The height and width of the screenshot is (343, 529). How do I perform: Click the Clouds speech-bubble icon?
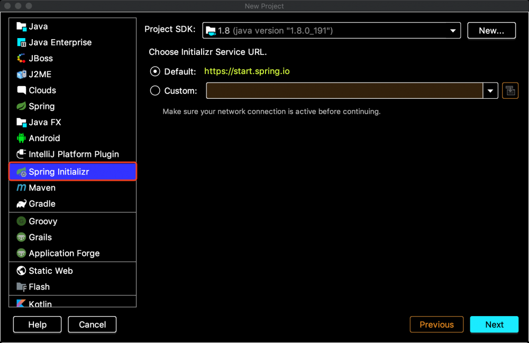click(21, 90)
